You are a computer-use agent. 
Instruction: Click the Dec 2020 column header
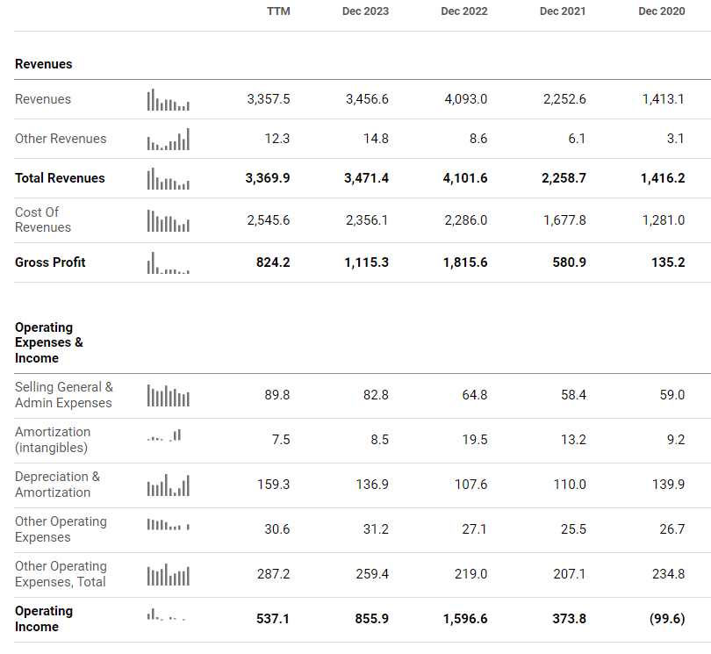pyautogui.click(x=662, y=11)
